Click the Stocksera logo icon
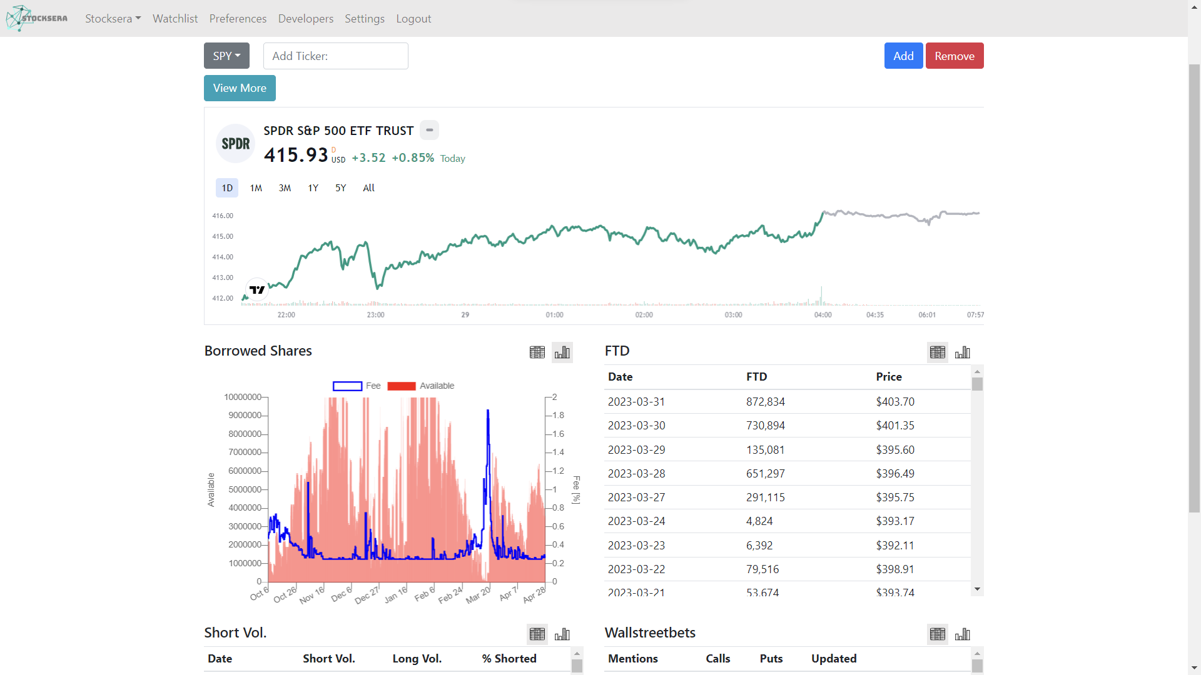The image size is (1201, 675). (36, 18)
